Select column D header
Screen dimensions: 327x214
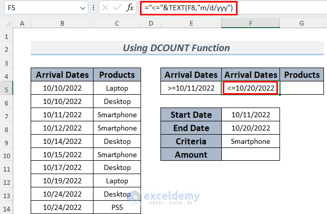click(151, 23)
